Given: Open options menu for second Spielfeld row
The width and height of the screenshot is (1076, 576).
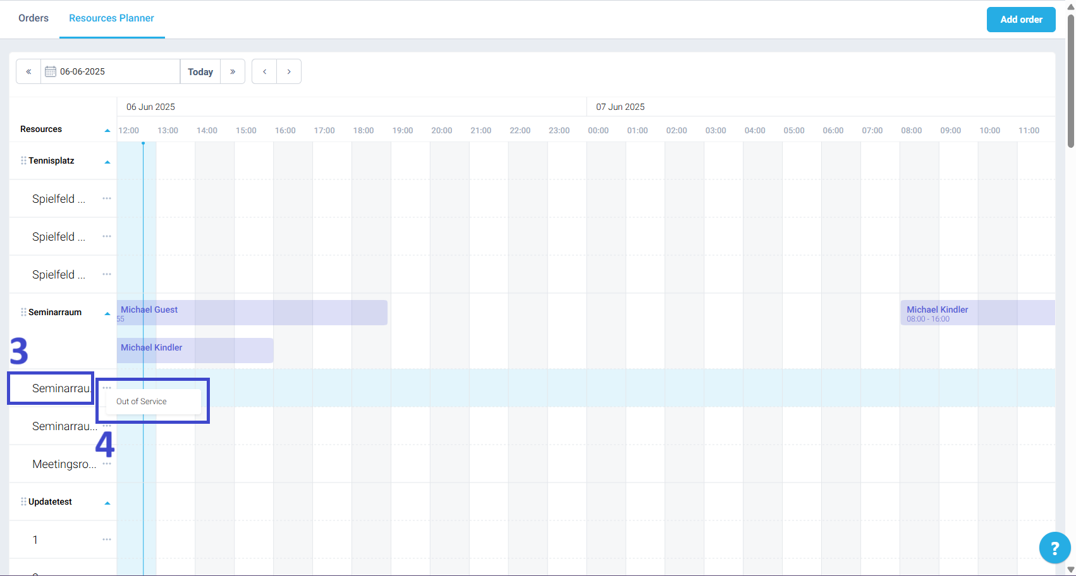Looking at the screenshot, I should pos(107,236).
